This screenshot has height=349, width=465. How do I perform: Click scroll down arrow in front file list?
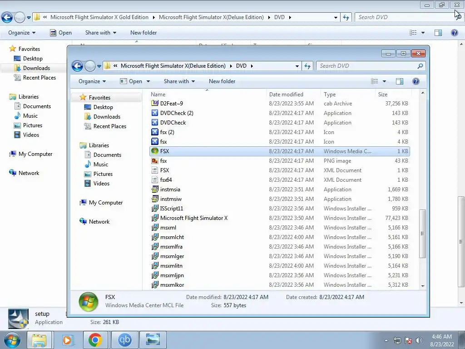click(423, 286)
